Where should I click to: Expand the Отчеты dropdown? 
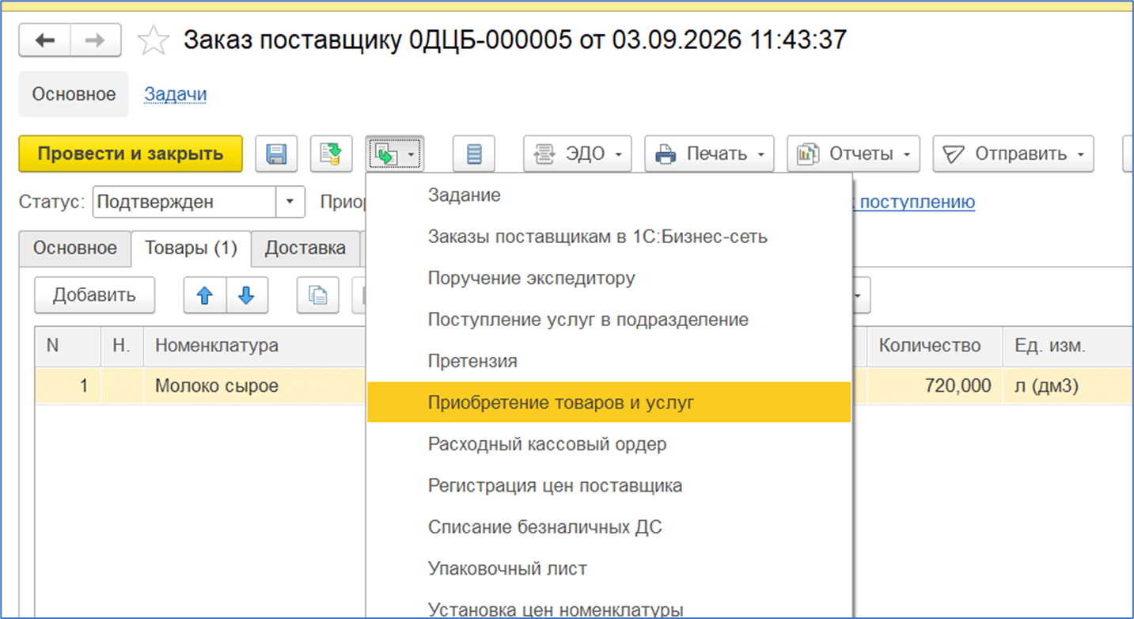tap(853, 154)
